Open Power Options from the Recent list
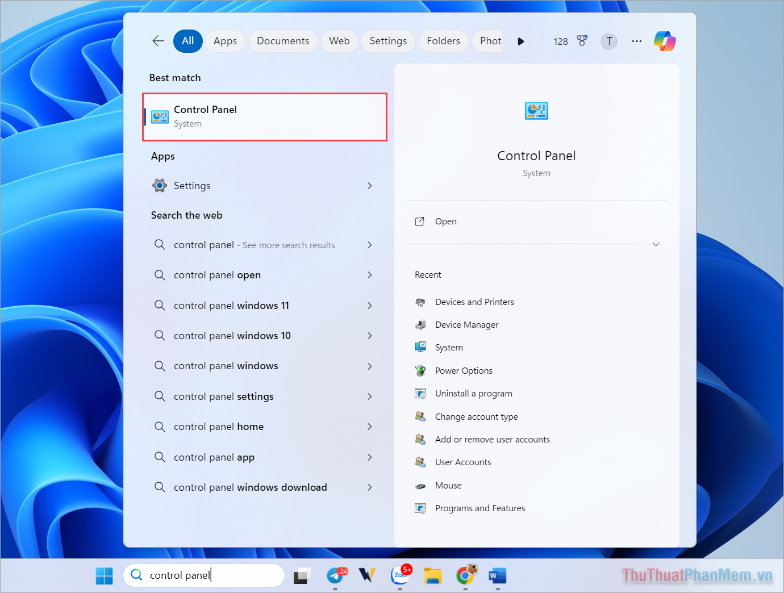The height and width of the screenshot is (593, 784). click(464, 370)
